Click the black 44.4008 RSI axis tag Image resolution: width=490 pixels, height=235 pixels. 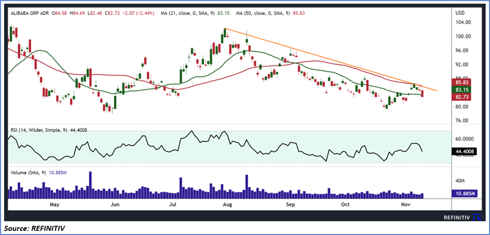pos(464,152)
